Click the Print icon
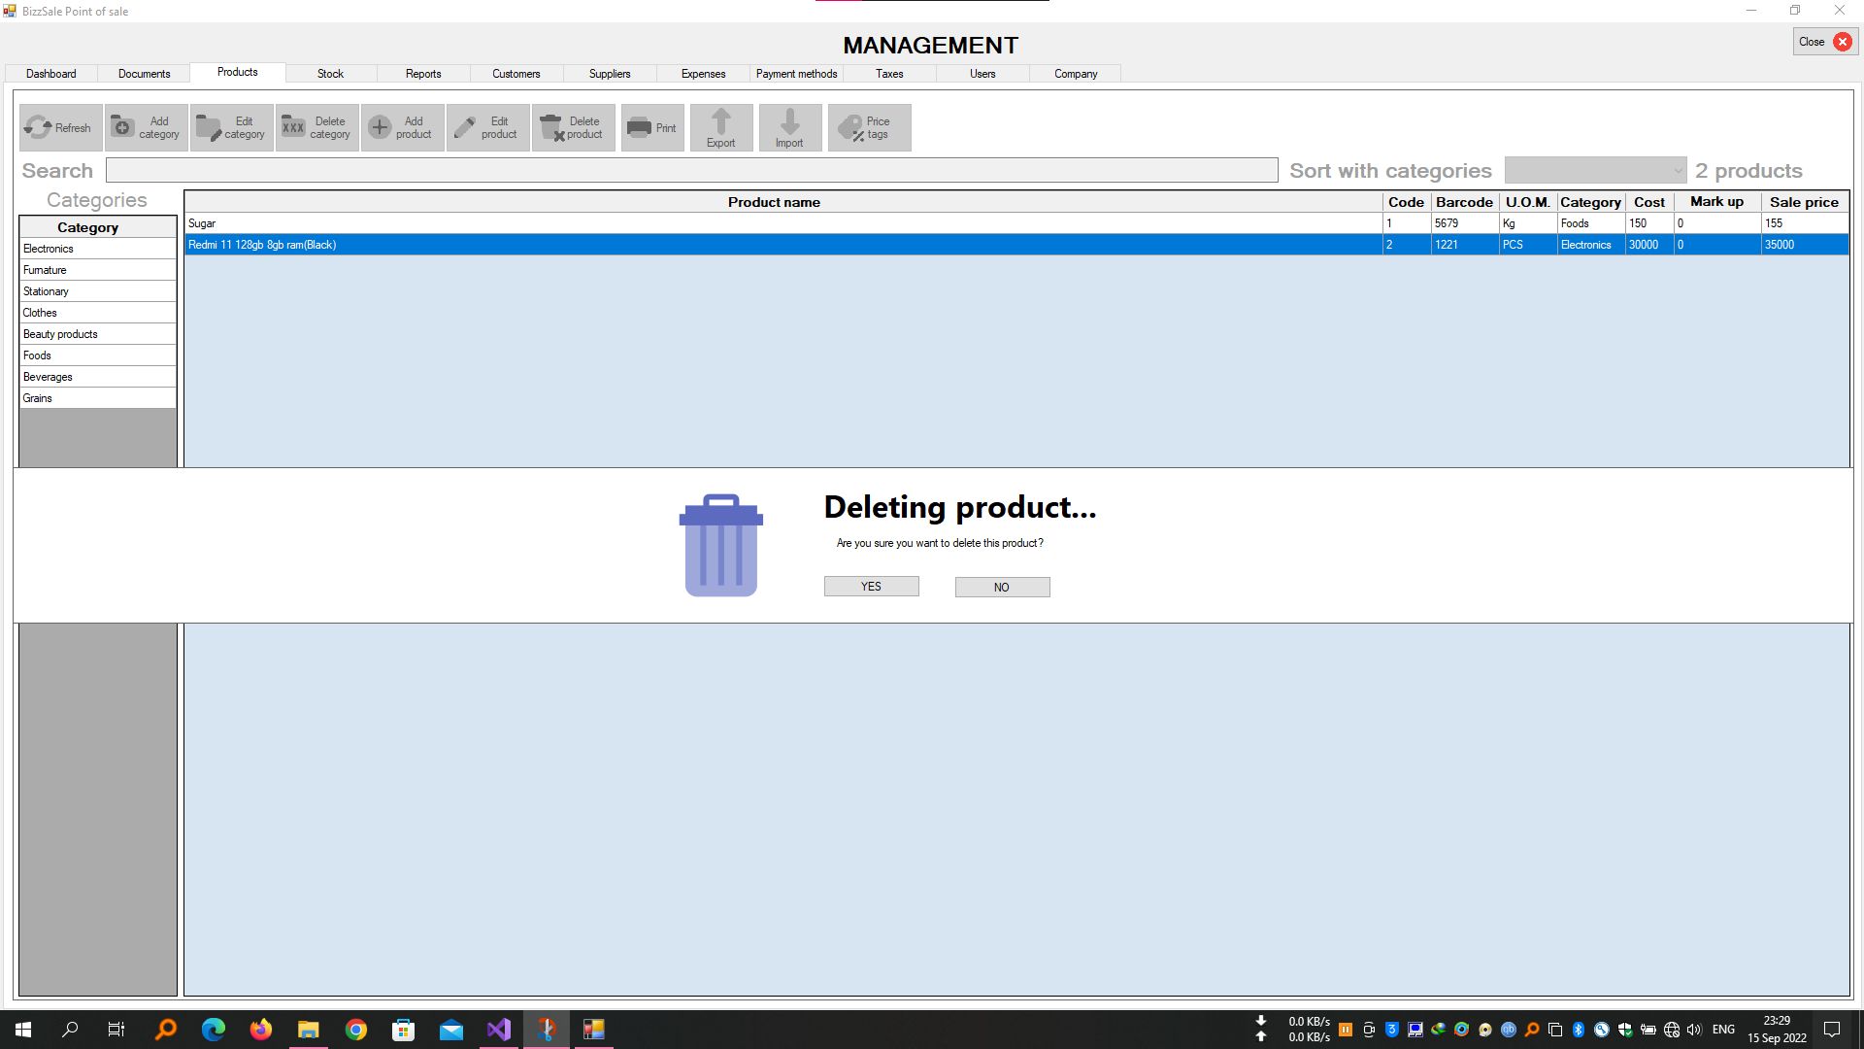The image size is (1864, 1049). click(639, 127)
